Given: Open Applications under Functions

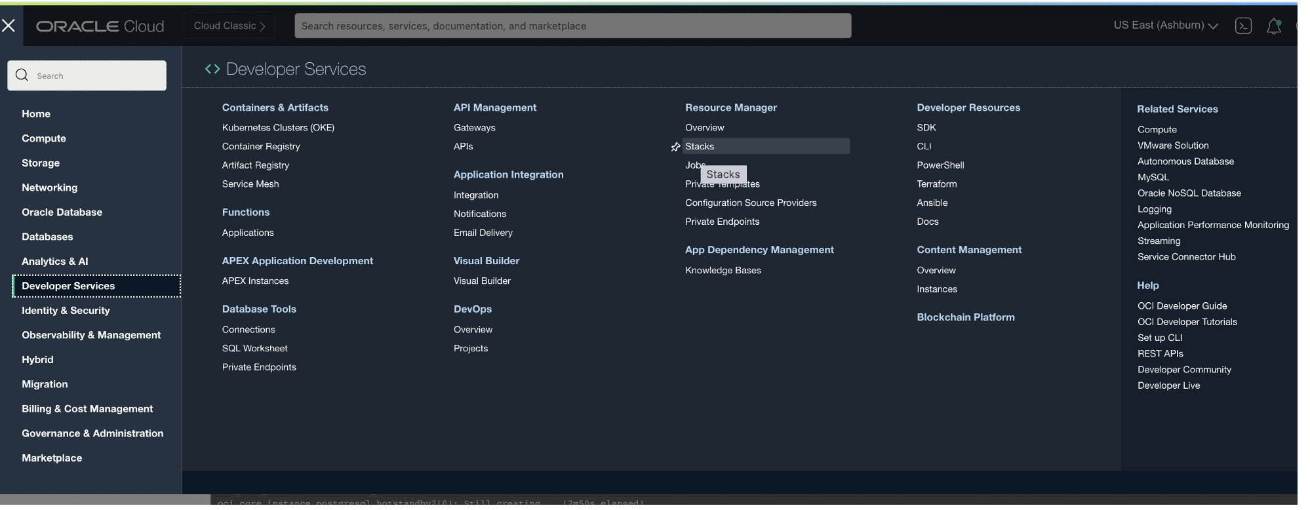Looking at the screenshot, I should click(x=248, y=233).
